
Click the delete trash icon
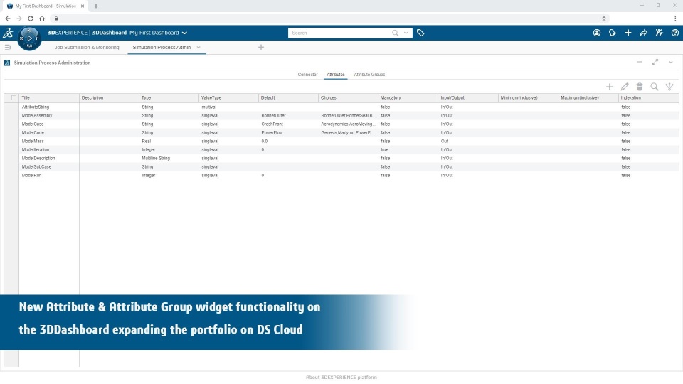click(x=640, y=87)
